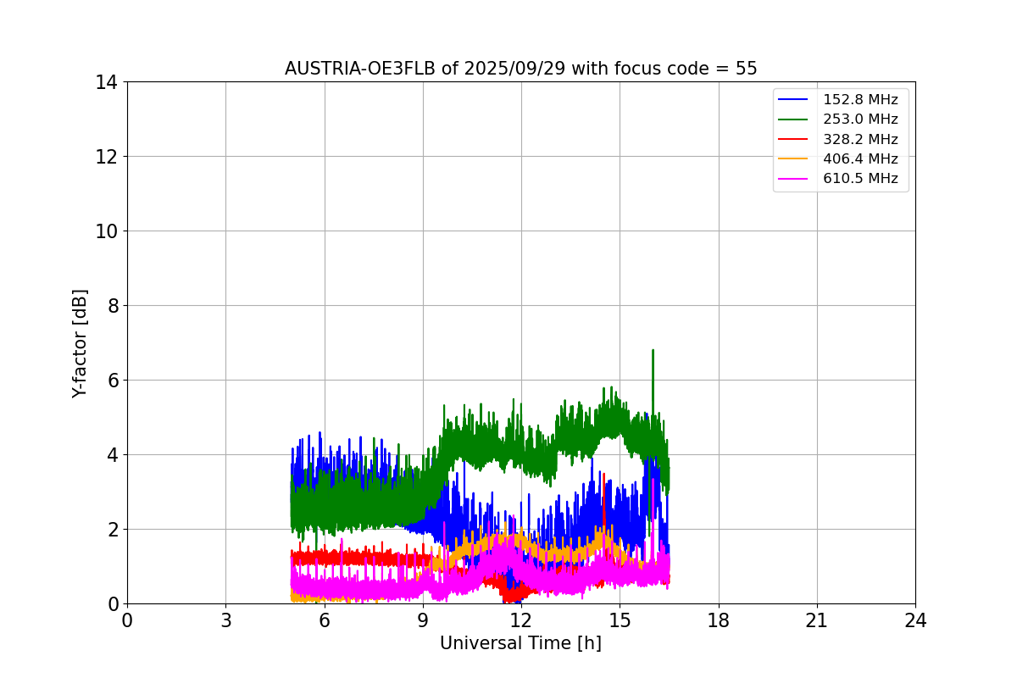Click the y-axis tick label '14'

click(x=106, y=82)
